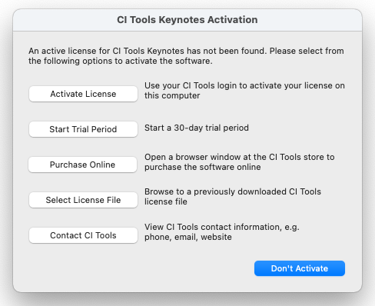Click the Activate License button
Screen dimensions: 375x306
pyautogui.click(x=83, y=94)
